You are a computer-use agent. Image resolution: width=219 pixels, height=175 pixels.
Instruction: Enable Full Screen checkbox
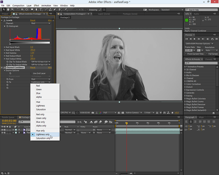point(207,54)
